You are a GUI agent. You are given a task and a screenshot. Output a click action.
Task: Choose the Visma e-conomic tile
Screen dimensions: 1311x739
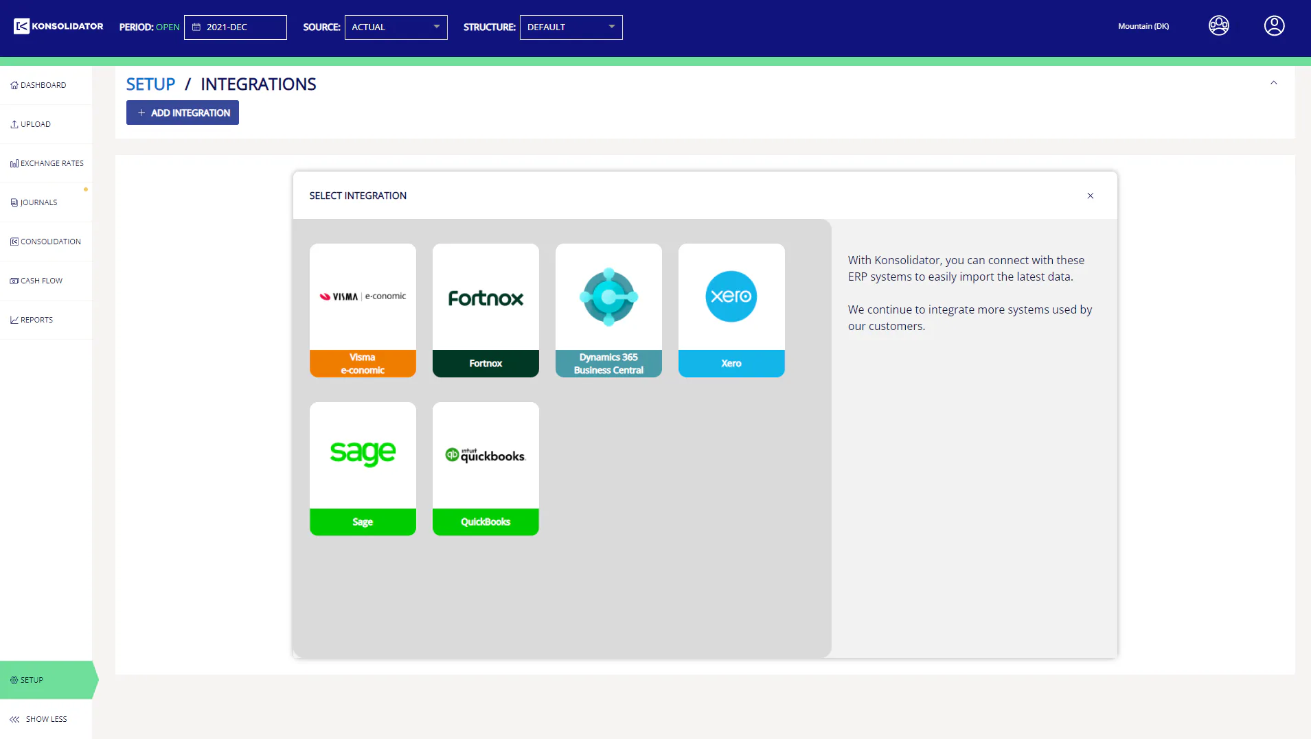point(363,310)
